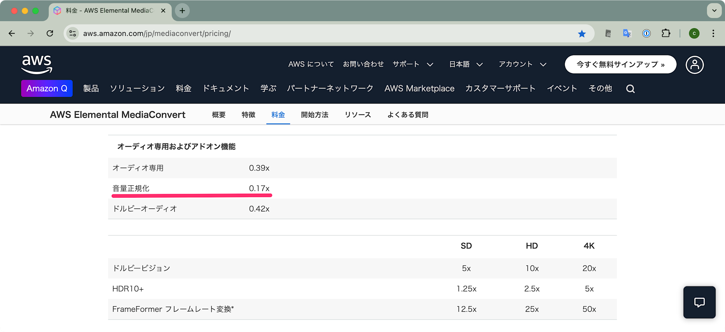Open Google Translate extension icon
The width and height of the screenshot is (725, 332).
627,33
